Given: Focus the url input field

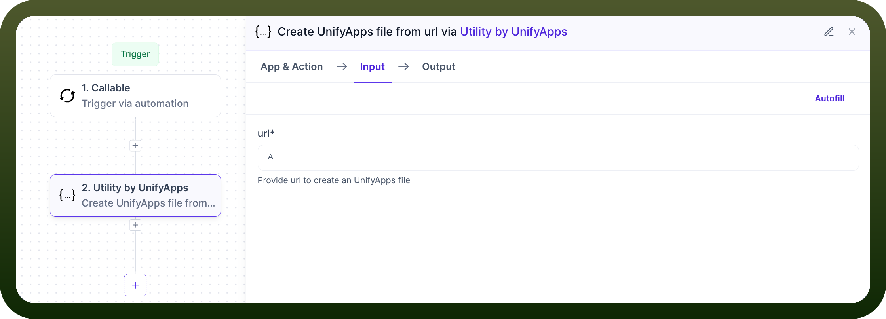Looking at the screenshot, I should tap(558, 158).
